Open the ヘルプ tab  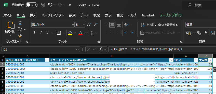132,15
